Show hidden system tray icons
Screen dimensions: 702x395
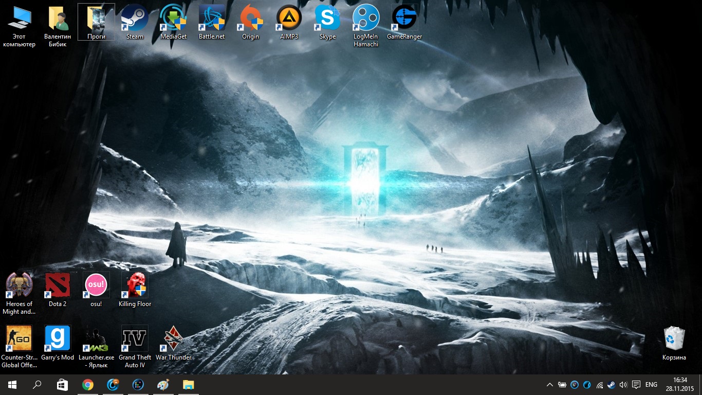[x=550, y=385]
